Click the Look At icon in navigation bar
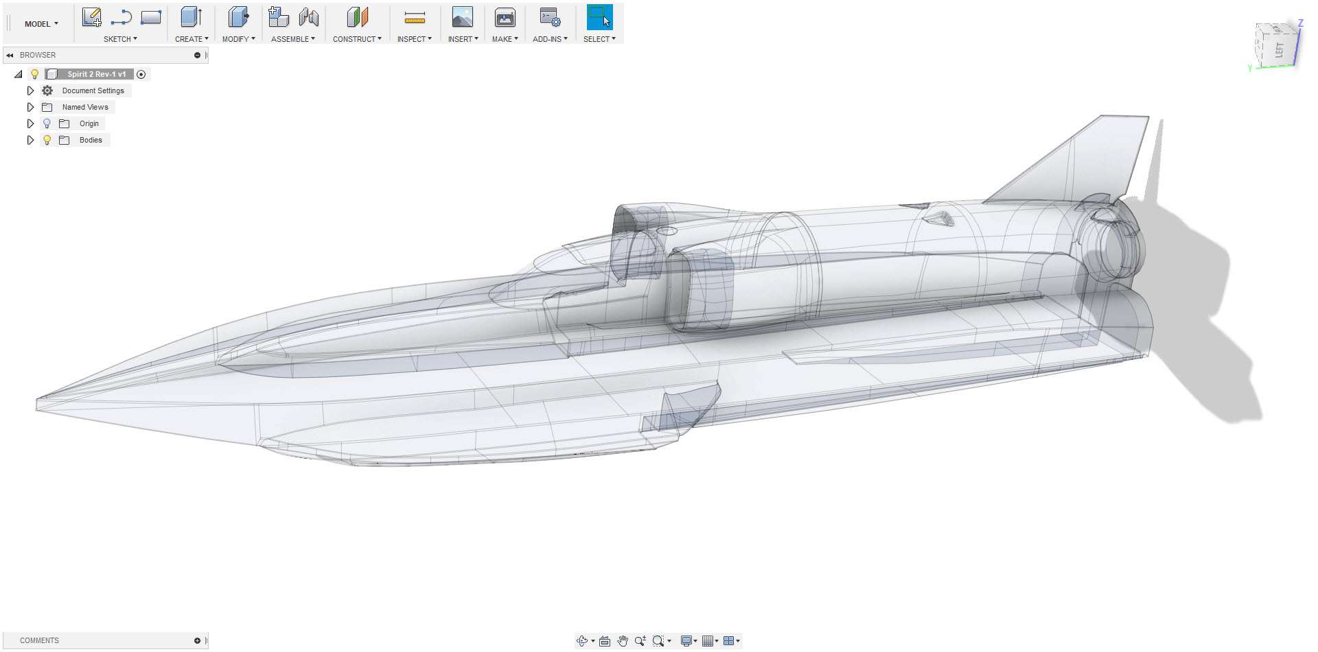The image size is (1318, 652). click(605, 641)
